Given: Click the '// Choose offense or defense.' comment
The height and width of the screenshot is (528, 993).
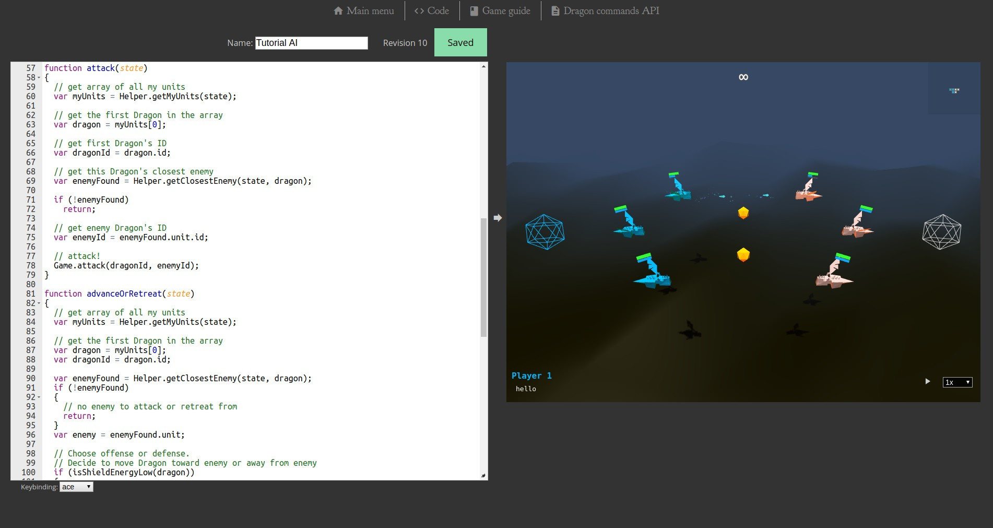Looking at the screenshot, I should (x=122, y=453).
